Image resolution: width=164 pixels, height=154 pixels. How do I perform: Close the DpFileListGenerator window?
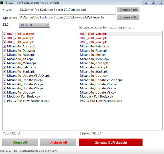[x=161, y=3]
